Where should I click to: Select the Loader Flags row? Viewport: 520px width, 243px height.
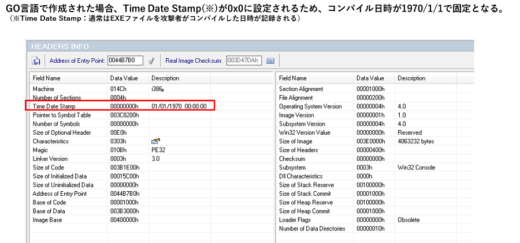tap(295, 220)
